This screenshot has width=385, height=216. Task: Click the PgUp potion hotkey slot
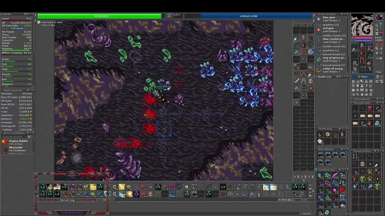[195, 187]
